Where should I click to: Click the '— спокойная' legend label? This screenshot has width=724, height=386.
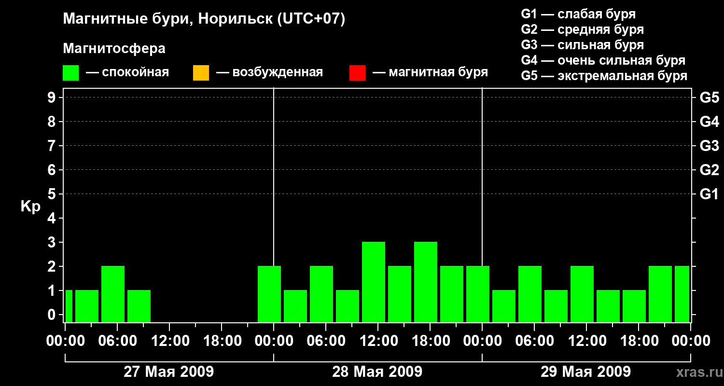coord(127,72)
